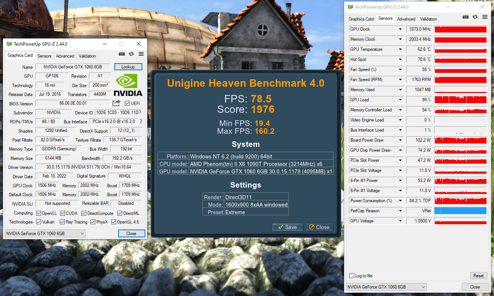Open GPU selector dropdown in Graphics Card window
The height and width of the screenshot is (296, 494).
coord(45,234)
